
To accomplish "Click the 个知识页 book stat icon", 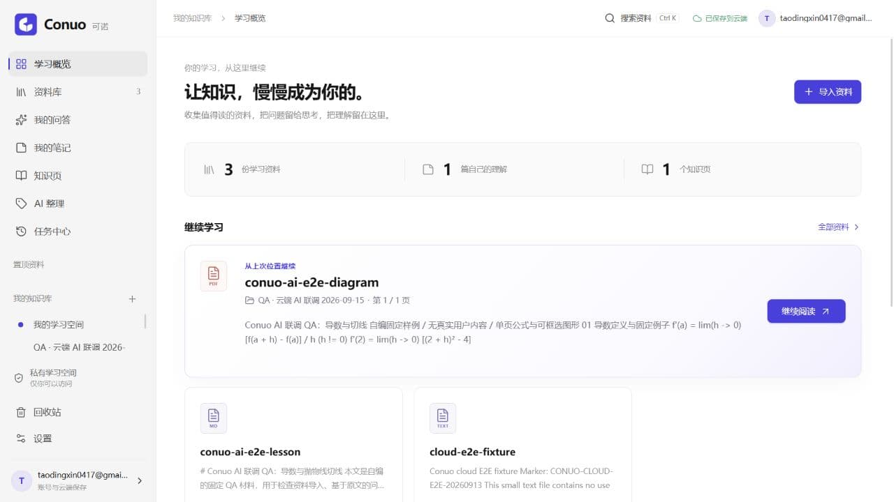I will tap(647, 169).
